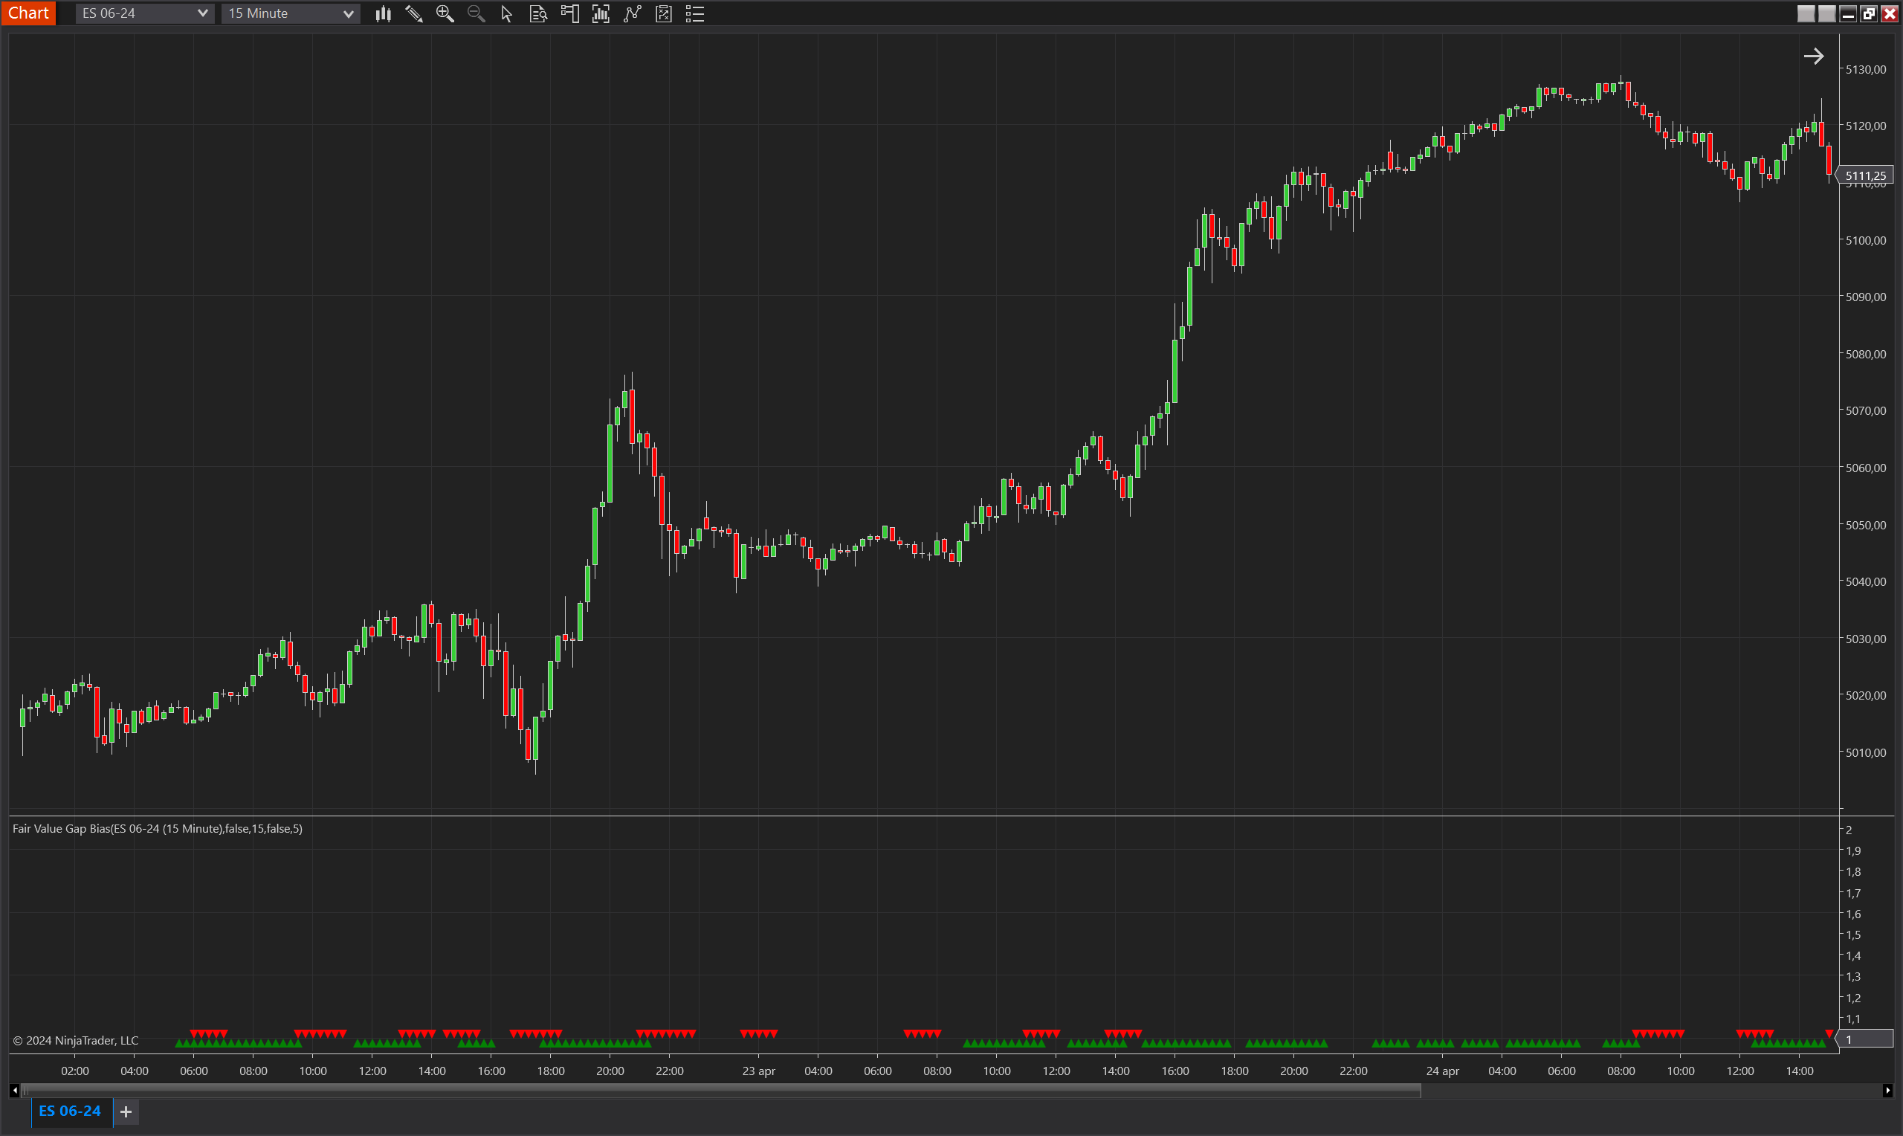Toggle the Chart Trader icon
This screenshot has height=1136, width=1903.
coord(570,14)
